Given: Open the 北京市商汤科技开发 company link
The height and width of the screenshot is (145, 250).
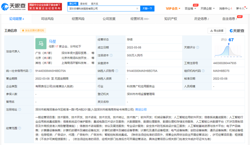Looking at the screenshot, I should click(x=75, y=58).
